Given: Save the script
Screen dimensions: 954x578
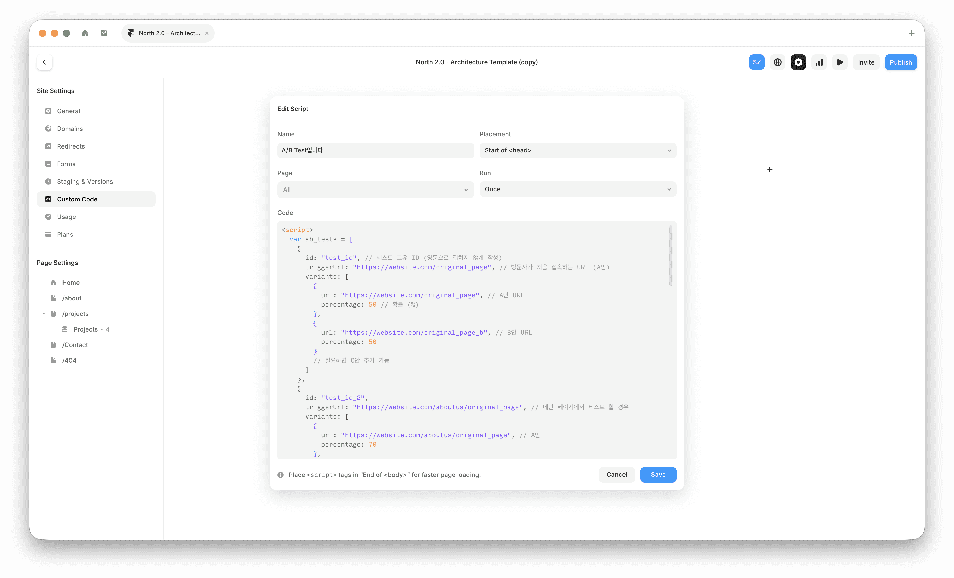Looking at the screenshot, I should [x=658, y=475].
